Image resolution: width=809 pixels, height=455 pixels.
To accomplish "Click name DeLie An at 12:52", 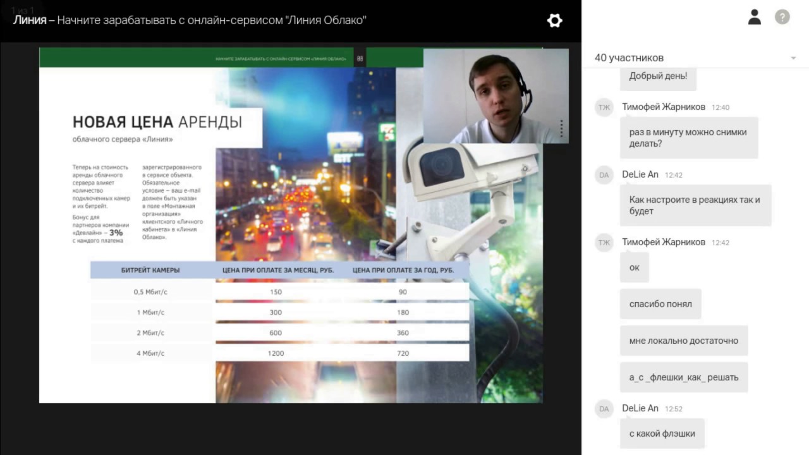I will [x=640, y=408].
